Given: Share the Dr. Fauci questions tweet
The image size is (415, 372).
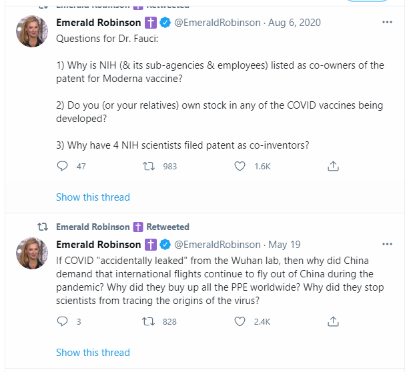Looking at the screenshot, I should (x=333, y=166).
